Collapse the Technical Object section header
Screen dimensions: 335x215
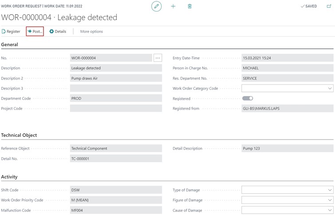point(19,135)
